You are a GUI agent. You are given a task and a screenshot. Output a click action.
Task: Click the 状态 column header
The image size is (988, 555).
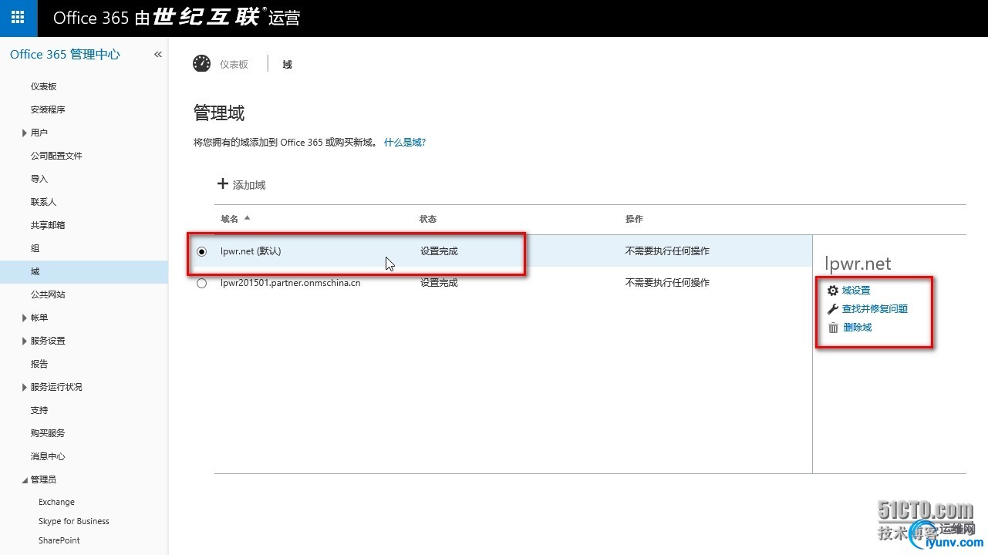[428, 219]
